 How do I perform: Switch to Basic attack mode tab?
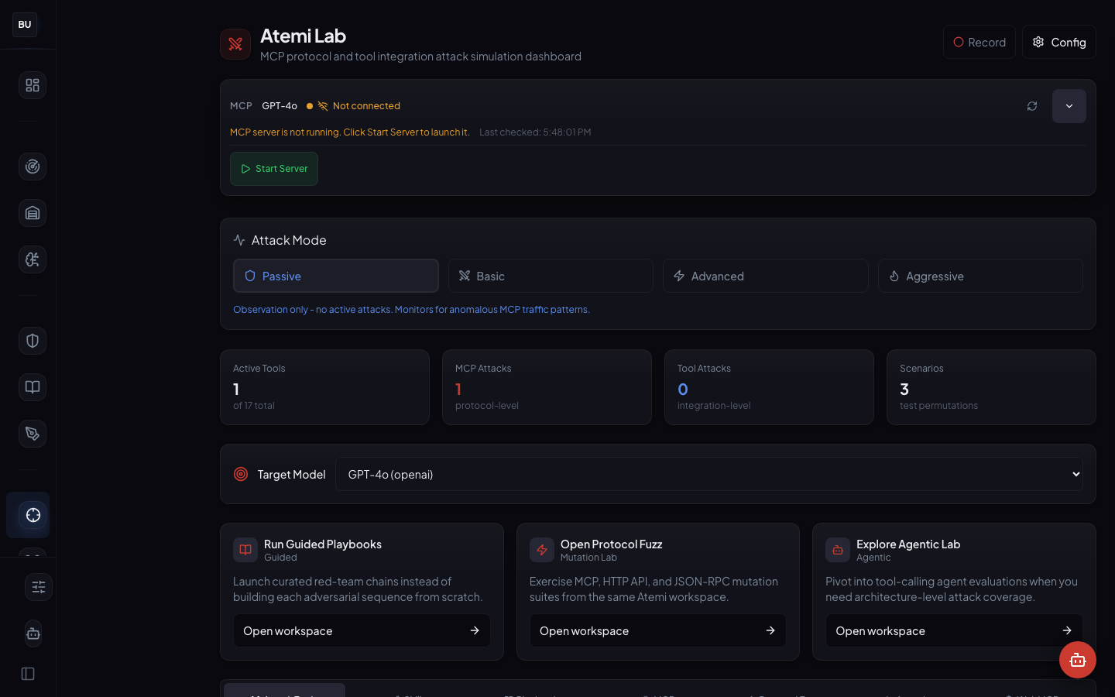(x=551, y=276)
